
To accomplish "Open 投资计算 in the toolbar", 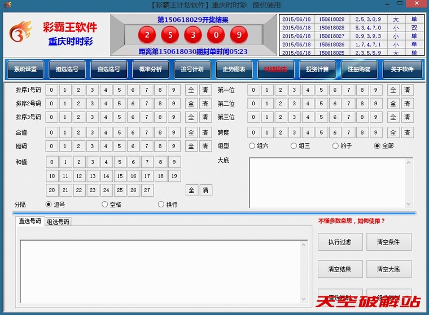I will (x=317, y=70).
